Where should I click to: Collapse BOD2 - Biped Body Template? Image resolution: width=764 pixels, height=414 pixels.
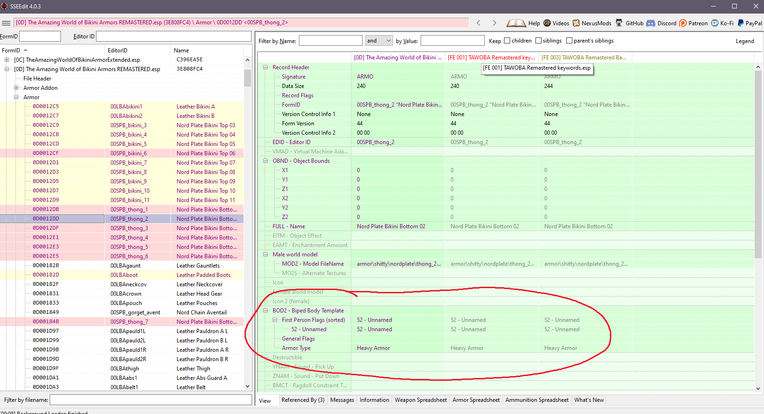point(266,311)
